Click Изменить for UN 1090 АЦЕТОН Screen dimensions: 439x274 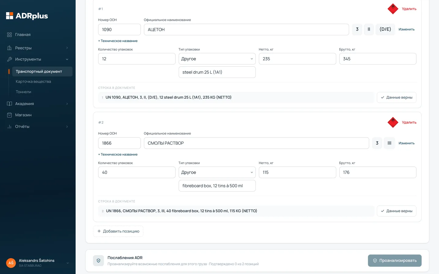tap(407, 30)
